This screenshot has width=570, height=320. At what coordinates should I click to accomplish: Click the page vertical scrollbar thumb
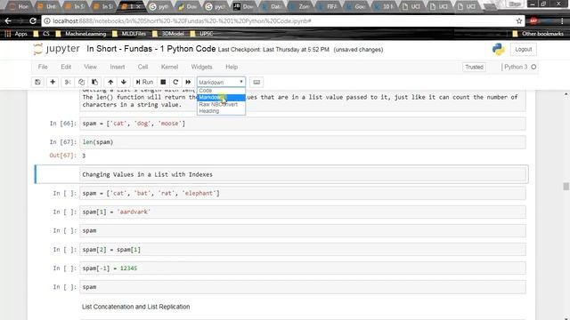pyautogui.click(x=566, y=187)
